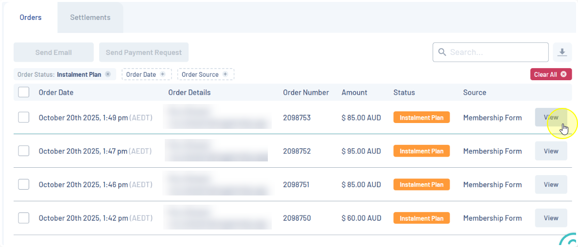Click the $ 95.00 AUD amount

361,151
